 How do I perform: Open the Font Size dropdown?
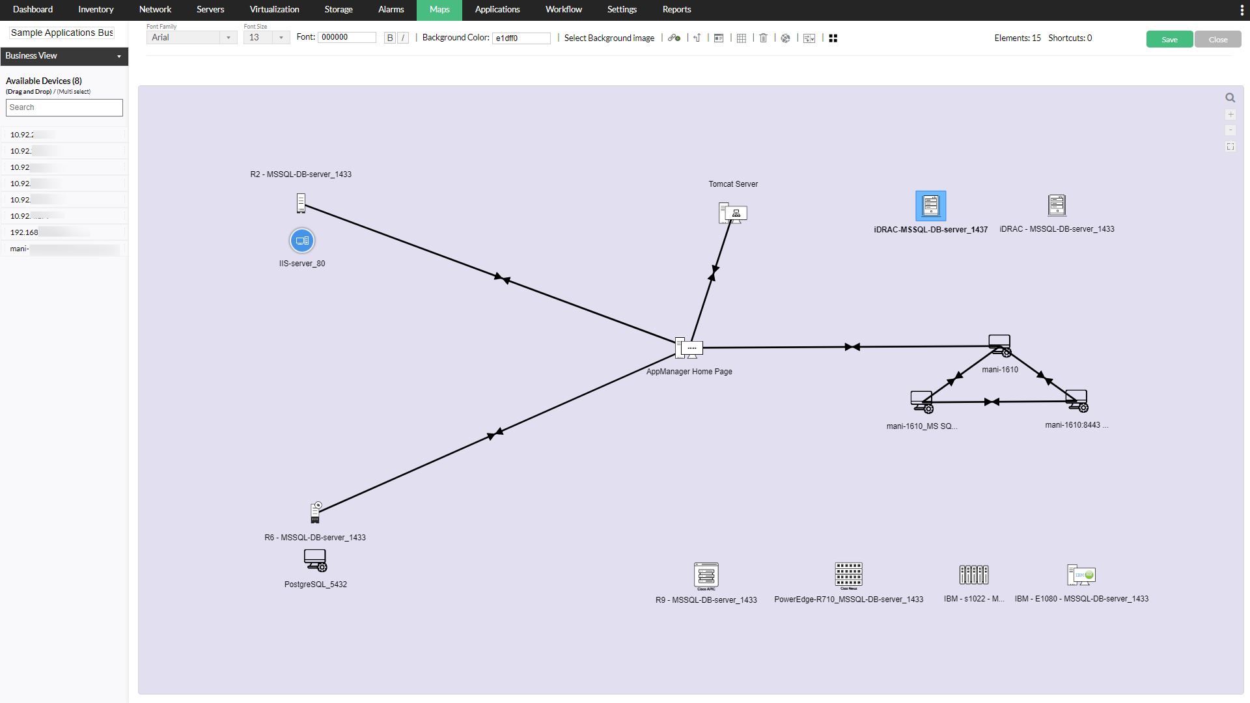(x=266, y=38)
